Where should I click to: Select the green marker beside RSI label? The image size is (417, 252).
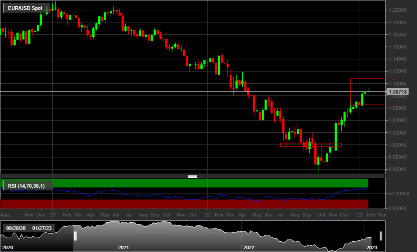click(x=4, y=185)
